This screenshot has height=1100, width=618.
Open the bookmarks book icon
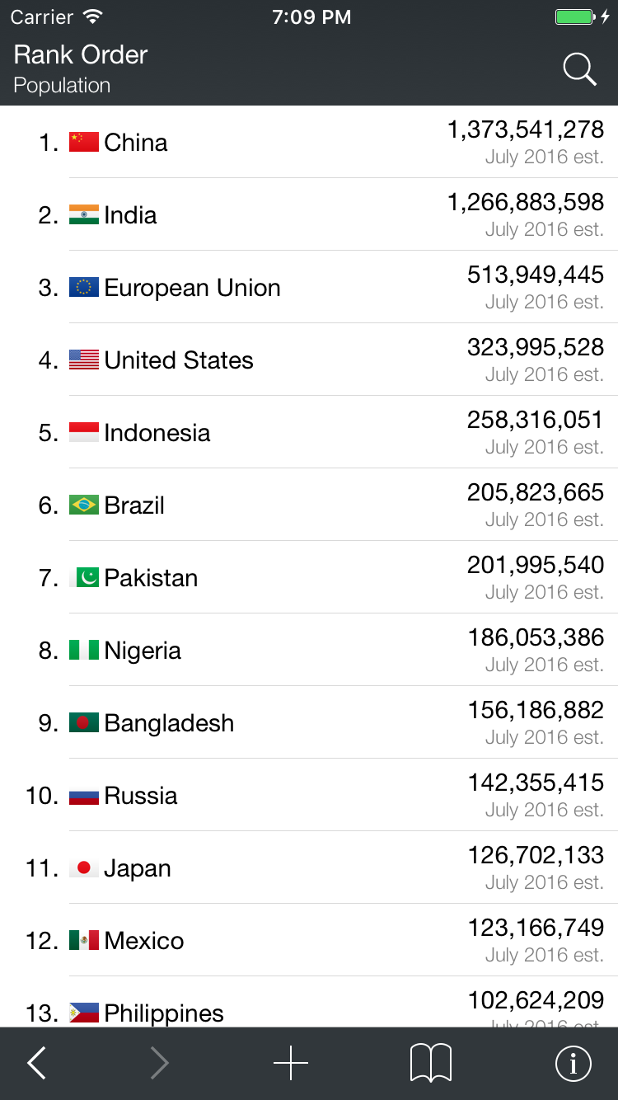431,1064
